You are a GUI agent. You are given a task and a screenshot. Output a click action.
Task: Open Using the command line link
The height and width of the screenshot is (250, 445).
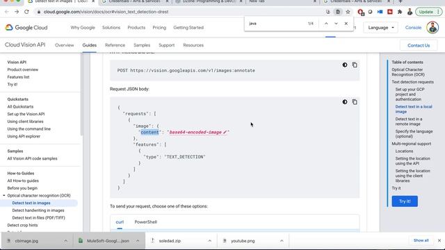pyautogui.click(x=29, y=128)
